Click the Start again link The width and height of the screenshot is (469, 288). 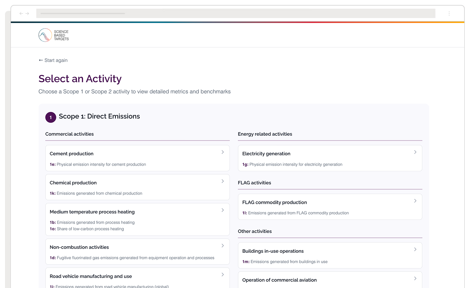coord(53,60)
